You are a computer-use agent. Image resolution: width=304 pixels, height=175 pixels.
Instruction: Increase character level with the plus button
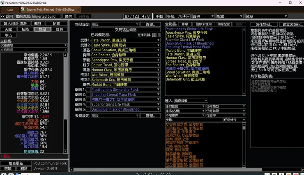coord(184,16)
